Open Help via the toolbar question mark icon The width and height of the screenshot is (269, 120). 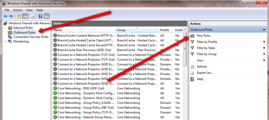tap(40, 16)
